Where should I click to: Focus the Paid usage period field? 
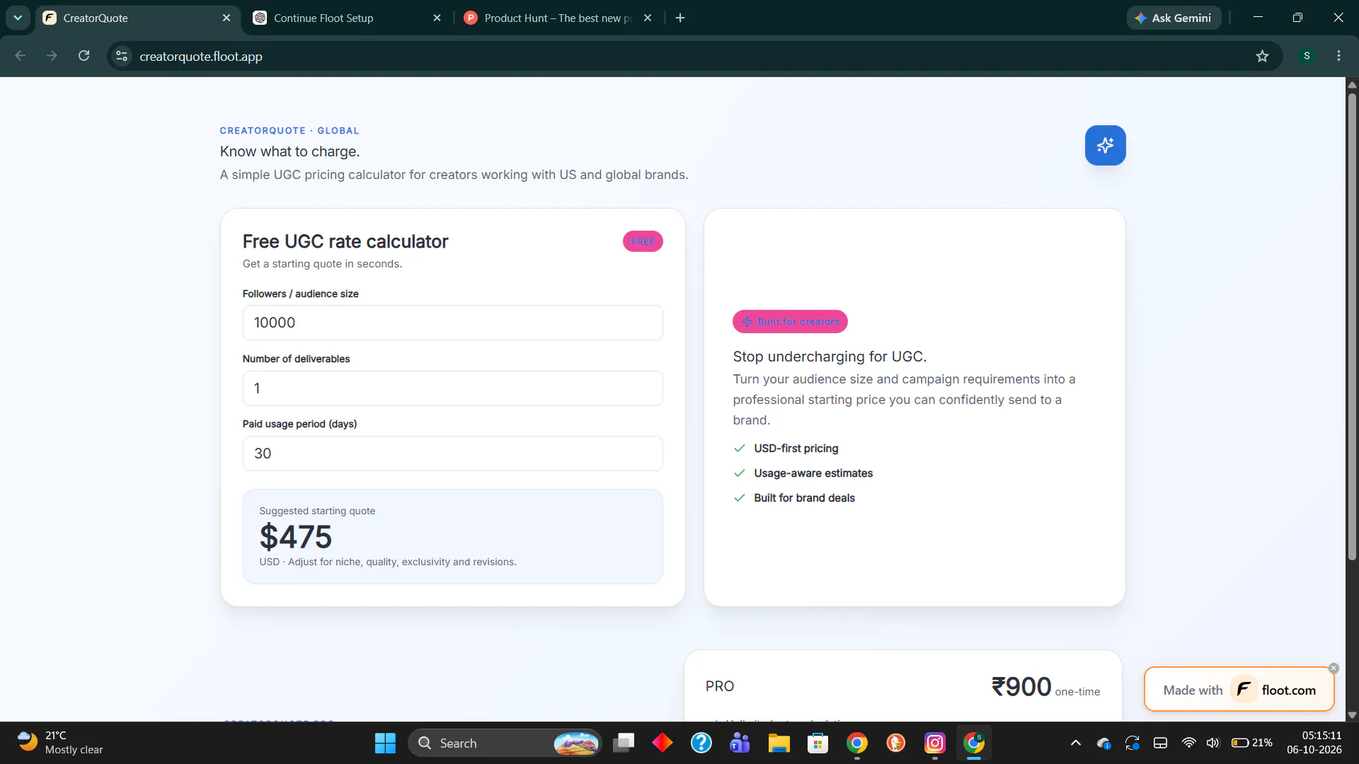coord(452,453)
